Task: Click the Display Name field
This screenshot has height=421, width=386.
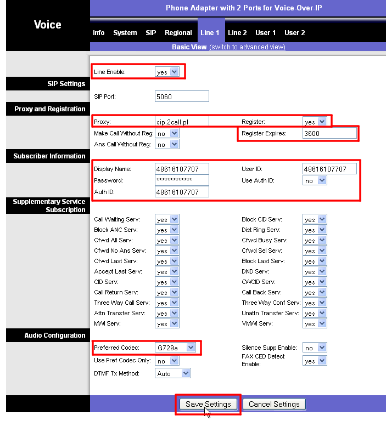Action: point(182,169)
